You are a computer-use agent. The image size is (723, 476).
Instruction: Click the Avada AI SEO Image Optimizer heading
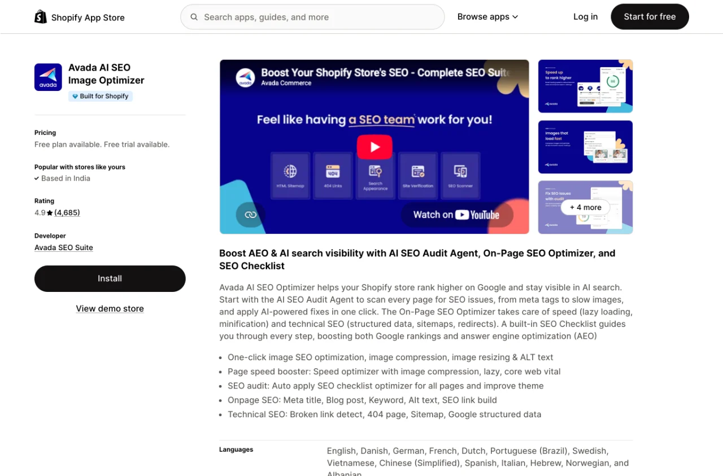coord(106,74)
